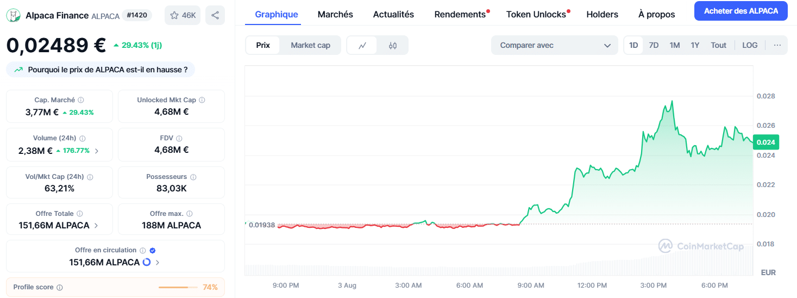The height and width of the screenshot is (298, 797).
Task: Open the Actualités tab
Action: tap(393, 15)
